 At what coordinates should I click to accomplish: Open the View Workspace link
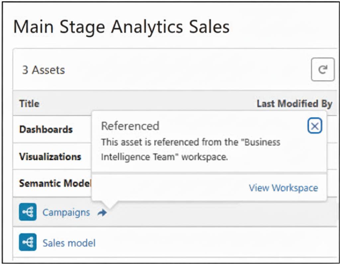pyautogui.click(x=283, y=188)
